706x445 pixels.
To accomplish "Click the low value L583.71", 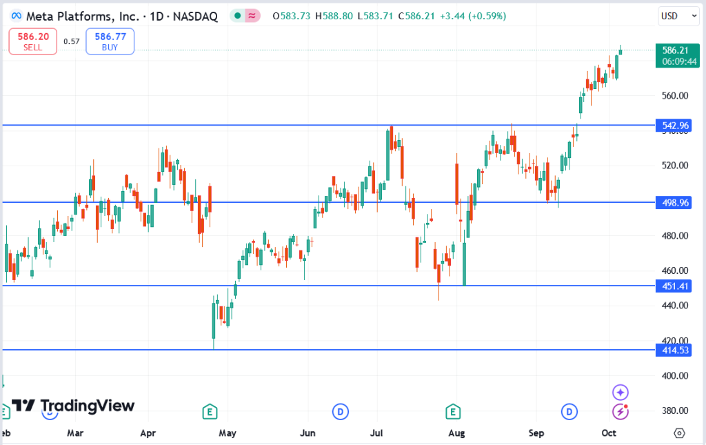I will (x=376, y=17).
